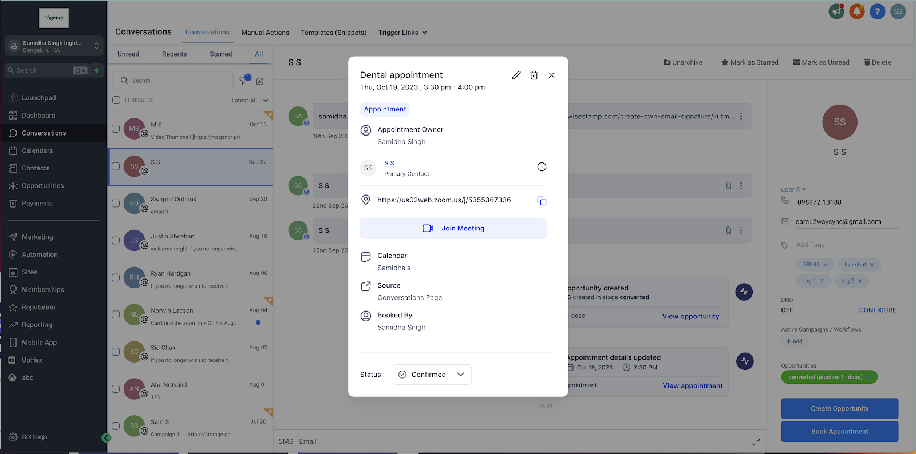The width and height of the screenshot is (916, 454).
Task: Open the SS user profile avatar
Action: [x=898, y=11]
